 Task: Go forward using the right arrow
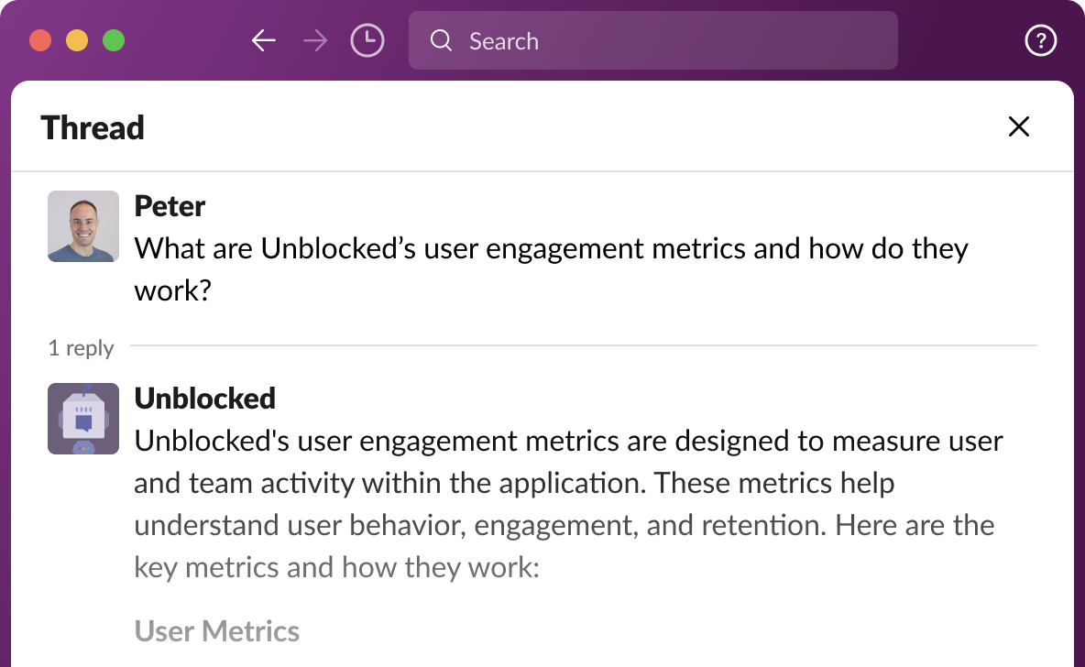click(315, 41)
